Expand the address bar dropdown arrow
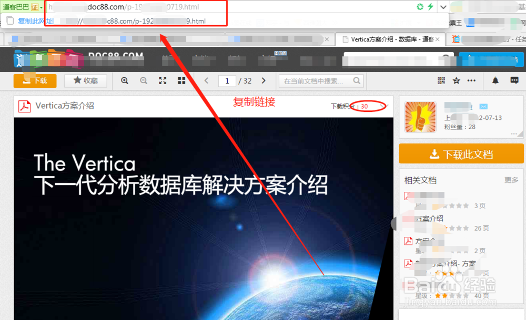 click(443, 7)
